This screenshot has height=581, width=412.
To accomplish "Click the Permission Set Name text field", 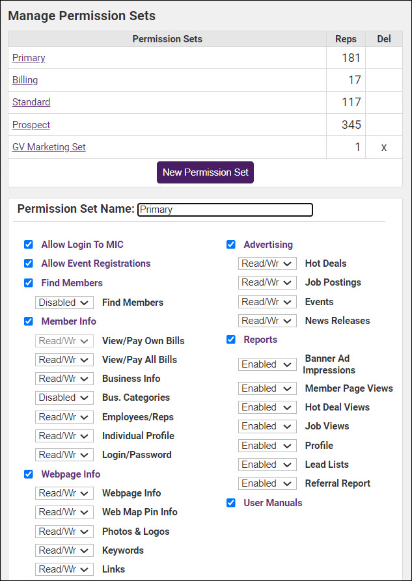I will (x=225, y=209).
